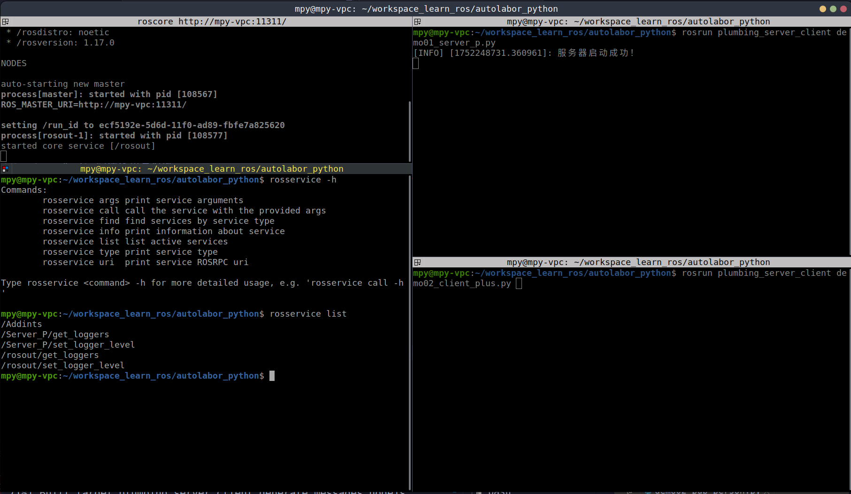851x494 pixels.
Task: Click the 'rosservice call' line in the help output
Action: coord(184,211)
